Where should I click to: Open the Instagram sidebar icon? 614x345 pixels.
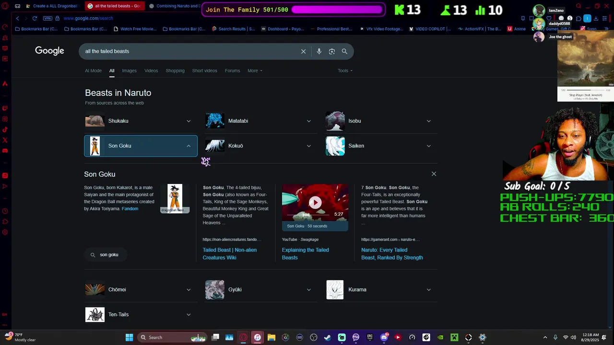tap(5, 119)
